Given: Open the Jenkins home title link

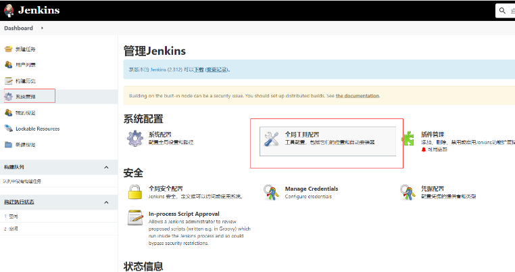Looking at the screenshot, I should [39, 10].
